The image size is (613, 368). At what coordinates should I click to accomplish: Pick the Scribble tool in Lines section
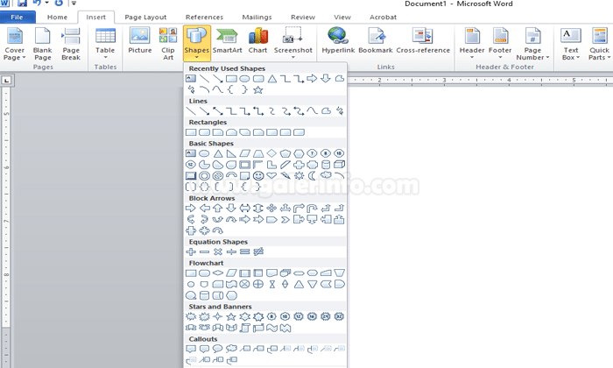(340, 111)
